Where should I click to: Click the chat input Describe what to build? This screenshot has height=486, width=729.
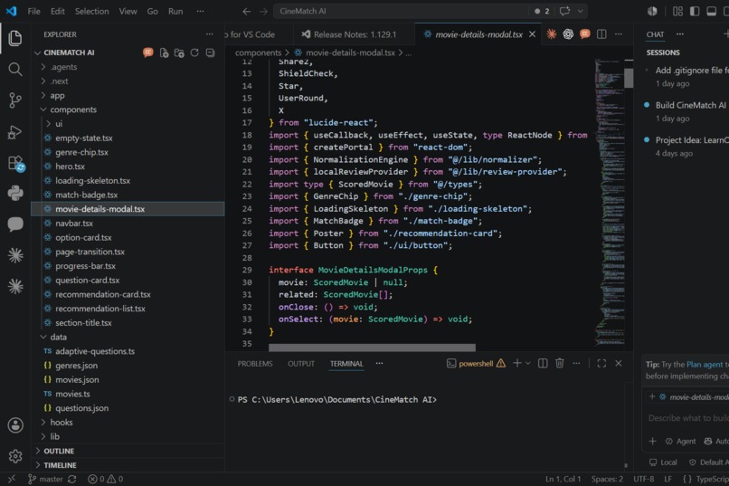click(688, 418)
